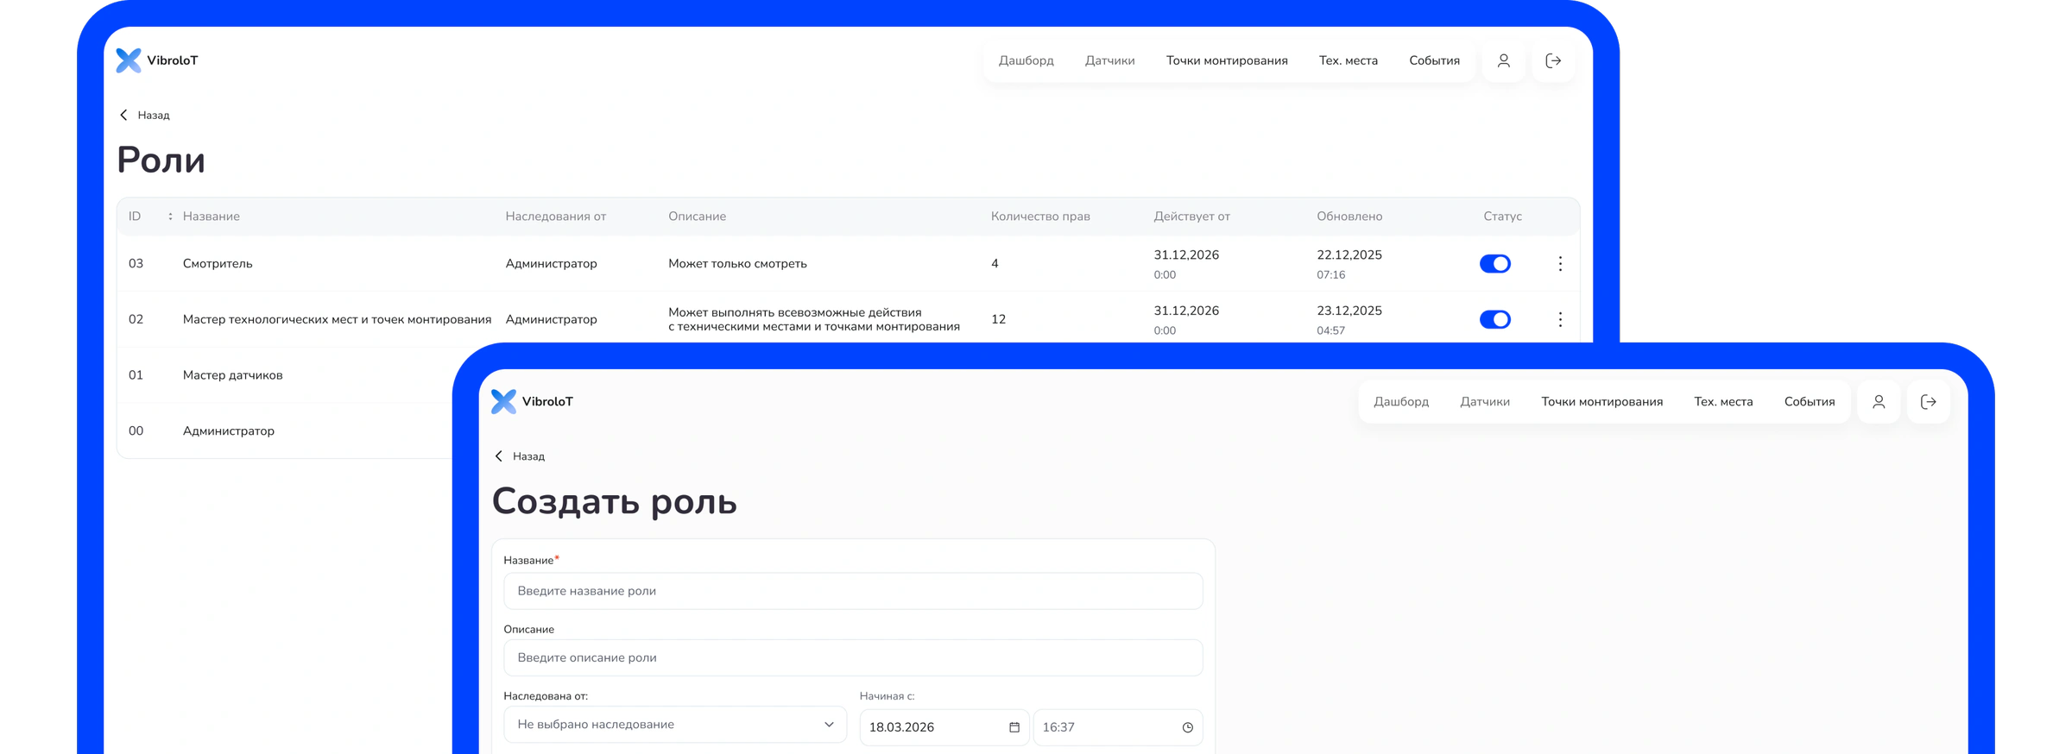Toggle status switch for Смотритель role
Screen dimensions: 2072x754
pyautogui.click(x=1495, y=264)
